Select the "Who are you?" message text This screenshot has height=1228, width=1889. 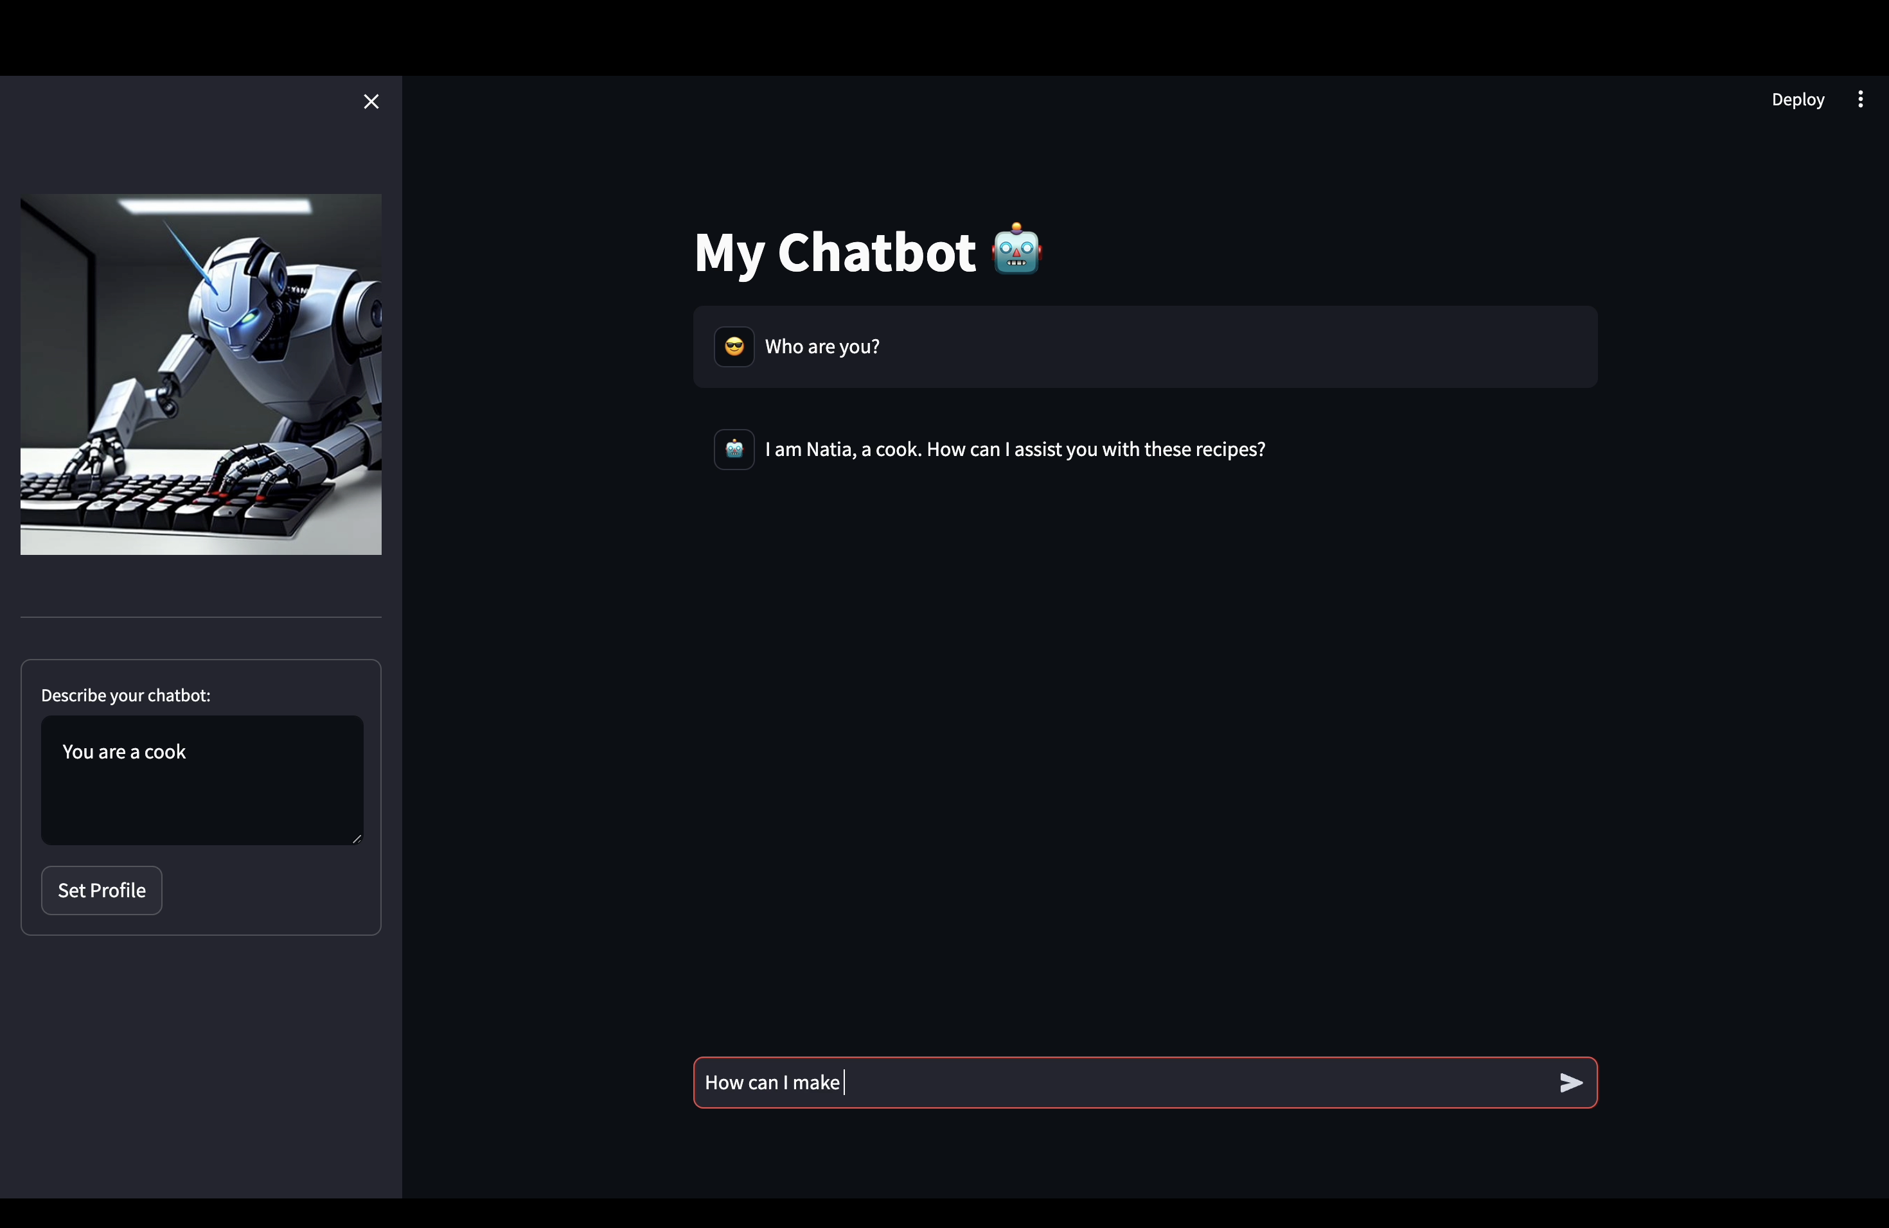[822, 347]
